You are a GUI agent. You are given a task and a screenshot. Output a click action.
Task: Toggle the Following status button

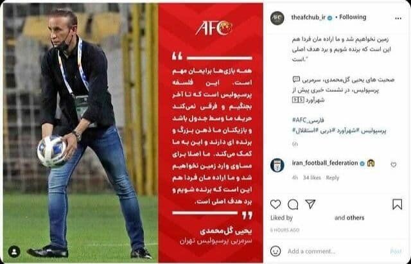[x=353, y=17]
